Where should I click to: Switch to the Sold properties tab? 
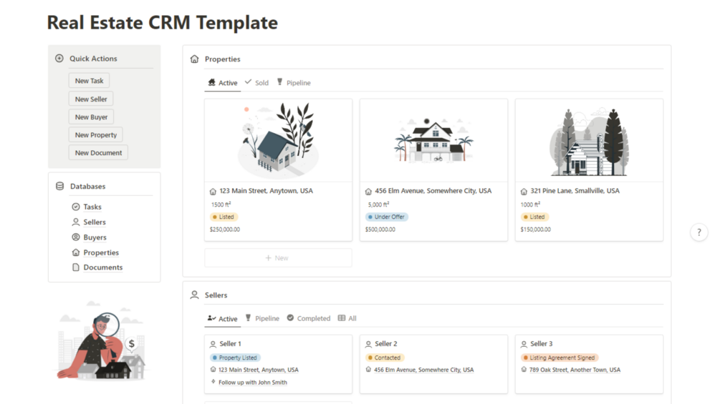coord(256,83)
